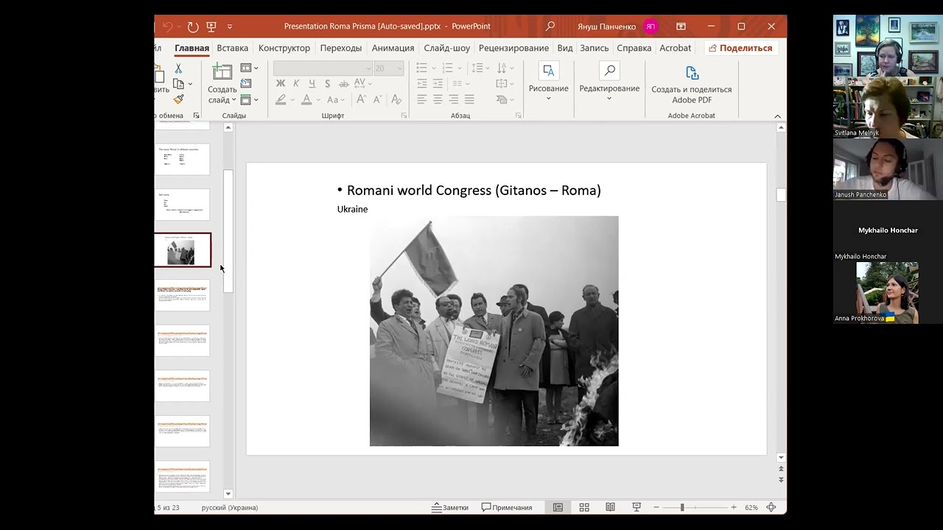Select the Format Painter brush
Viewport: 943px width, 530px height.
pos(178,99)
